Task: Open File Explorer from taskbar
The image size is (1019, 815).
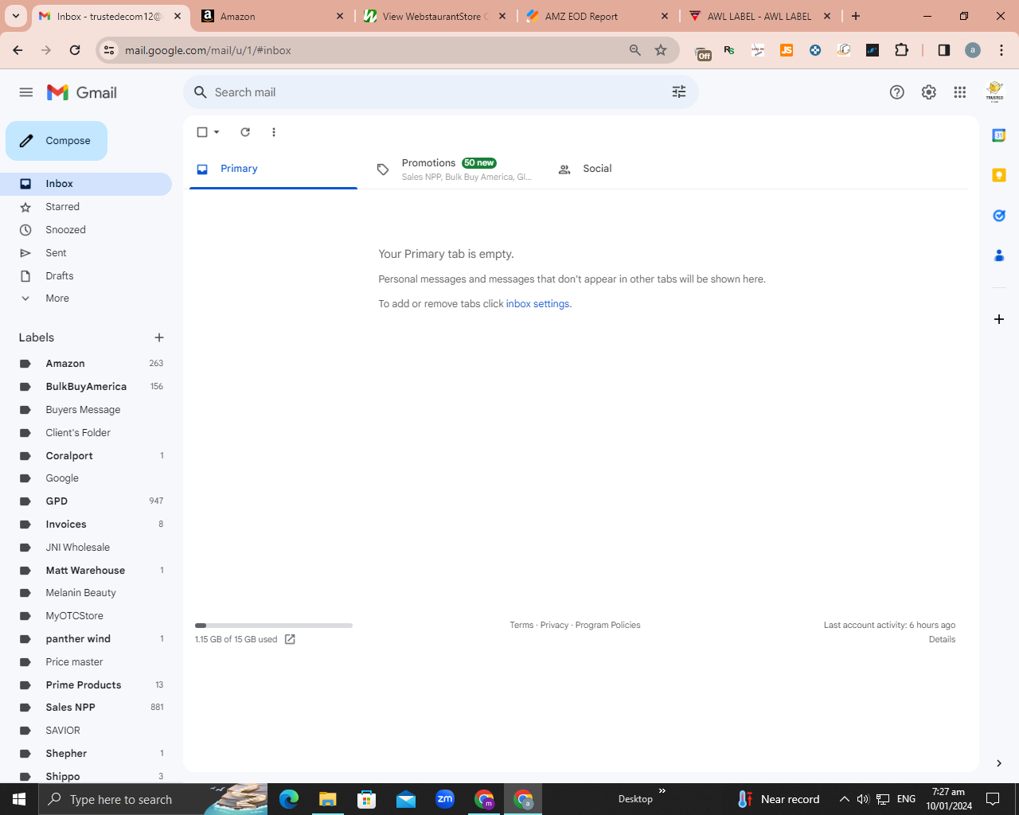Action: point(328,799)
